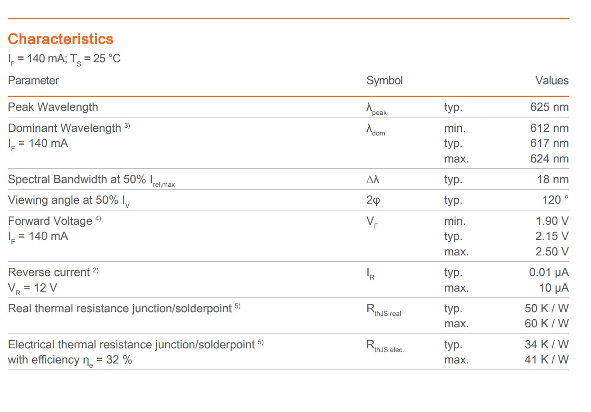This screenshot has height=412, width=591.
Task: Select the 41 K / W maximum value
Action: pyautogui.click(x=547, y=359)
